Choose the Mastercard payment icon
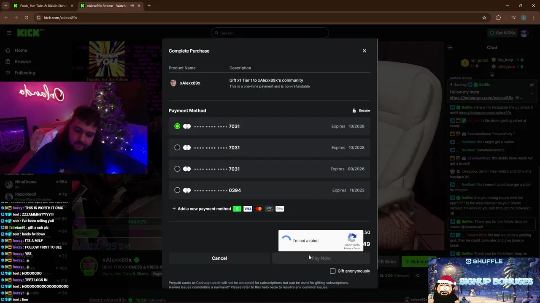The width and height of the screenshot is (540, 303). tap(258, 209)
